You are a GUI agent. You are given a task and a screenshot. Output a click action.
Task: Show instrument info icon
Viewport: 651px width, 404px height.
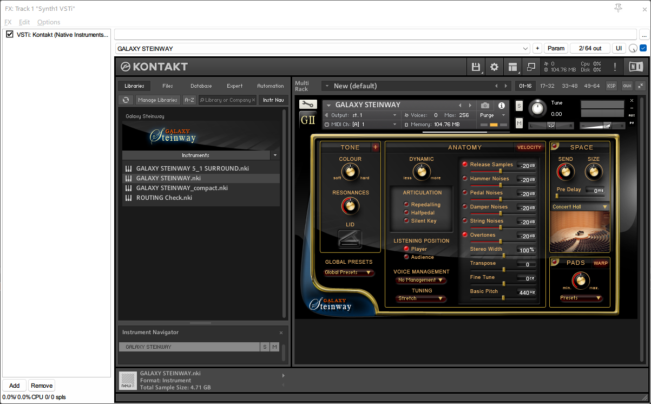click(502, 106)
